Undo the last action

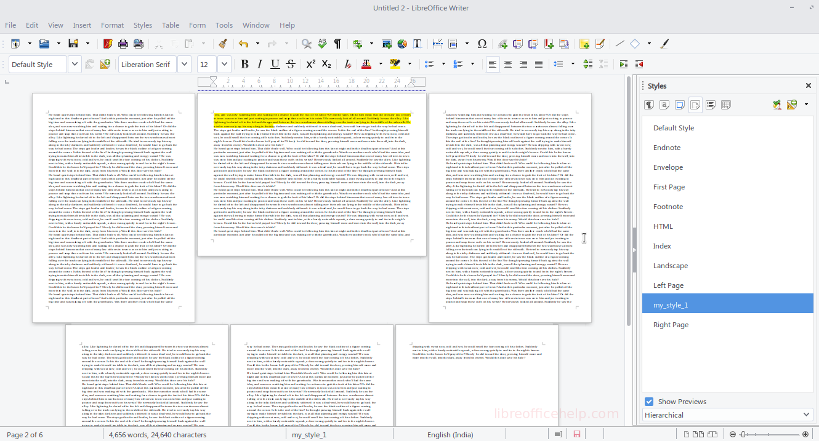pos(243,44)
